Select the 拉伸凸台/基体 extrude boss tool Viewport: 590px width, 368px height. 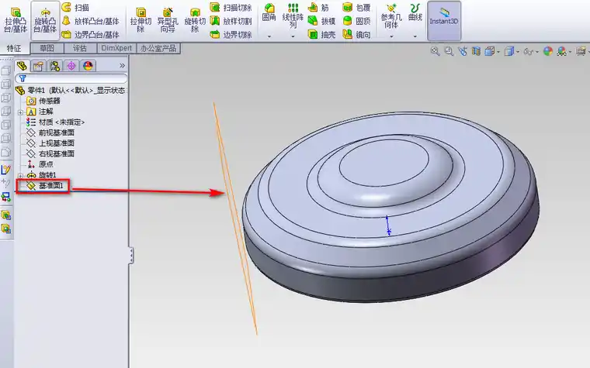click(x=16, y=21)
